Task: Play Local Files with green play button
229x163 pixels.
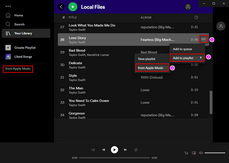Action: [73, 7]
